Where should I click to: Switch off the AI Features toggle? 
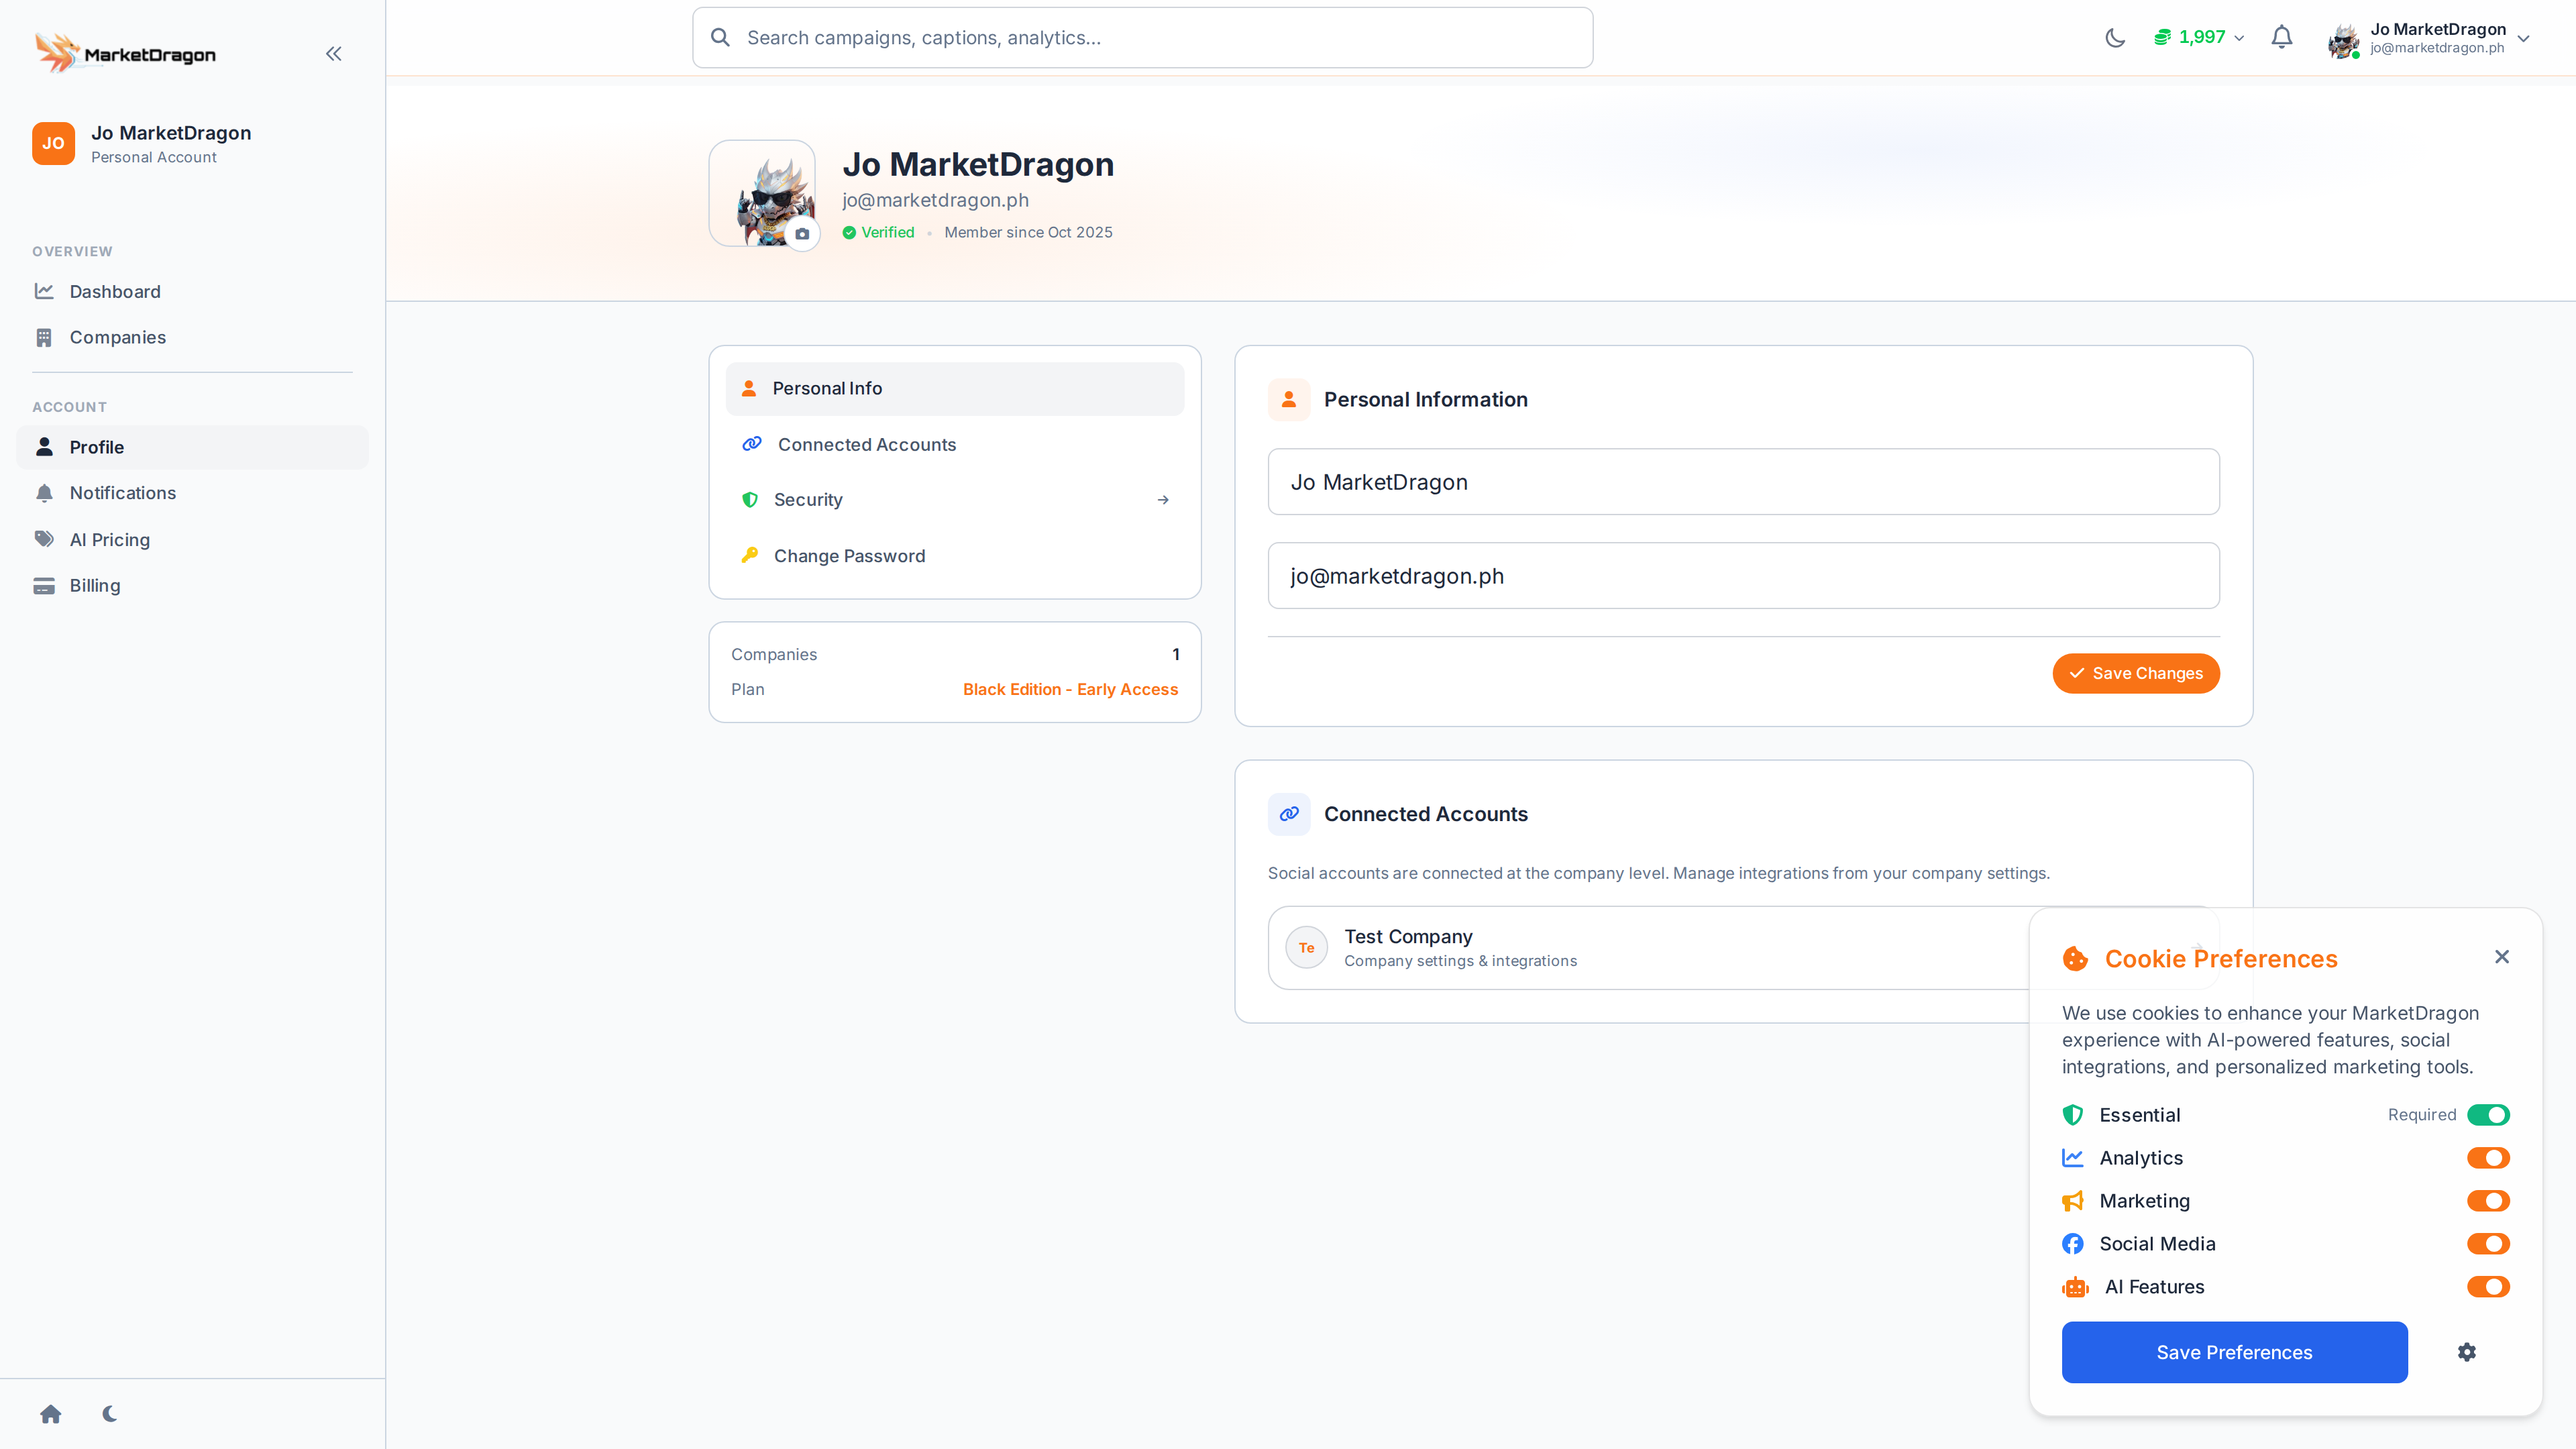pos(2488,1287)
